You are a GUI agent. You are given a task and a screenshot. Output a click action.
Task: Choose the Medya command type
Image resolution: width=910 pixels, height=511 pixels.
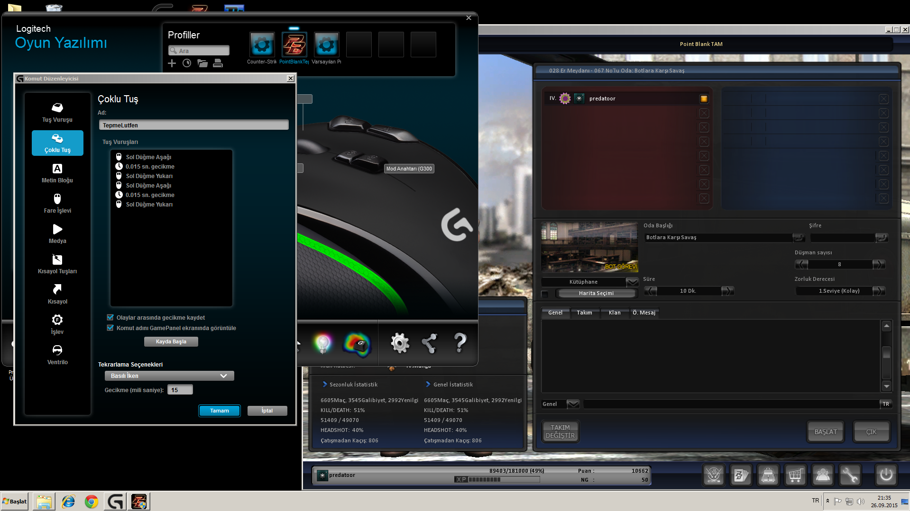coord(57,233)
